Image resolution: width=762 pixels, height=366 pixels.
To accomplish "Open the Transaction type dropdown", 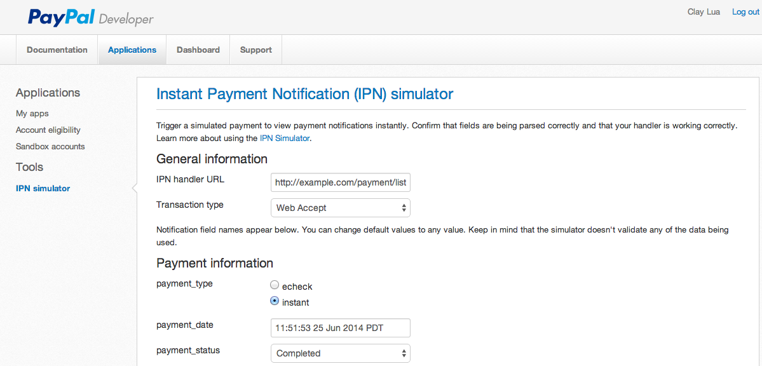I will (x=340, y=208).
